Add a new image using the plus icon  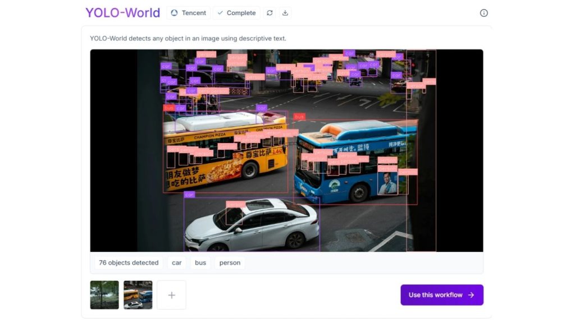(x=171, y=294)
